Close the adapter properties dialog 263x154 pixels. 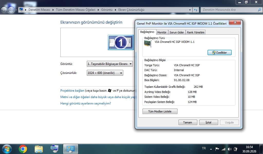pos(235,22)
